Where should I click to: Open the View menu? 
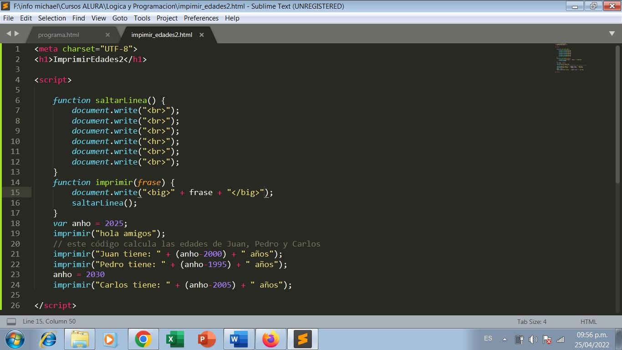pos(99,18)
